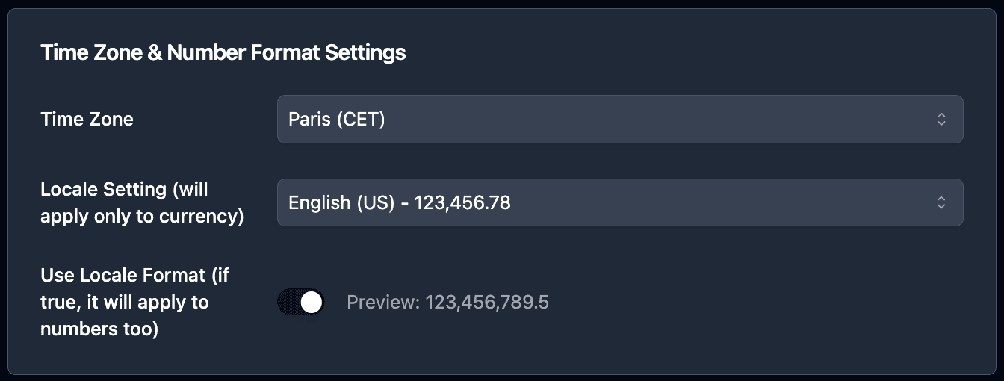1004x381 pixels.
Task: Expand the Locale Setting dropdown
Action: click(619, 202)
